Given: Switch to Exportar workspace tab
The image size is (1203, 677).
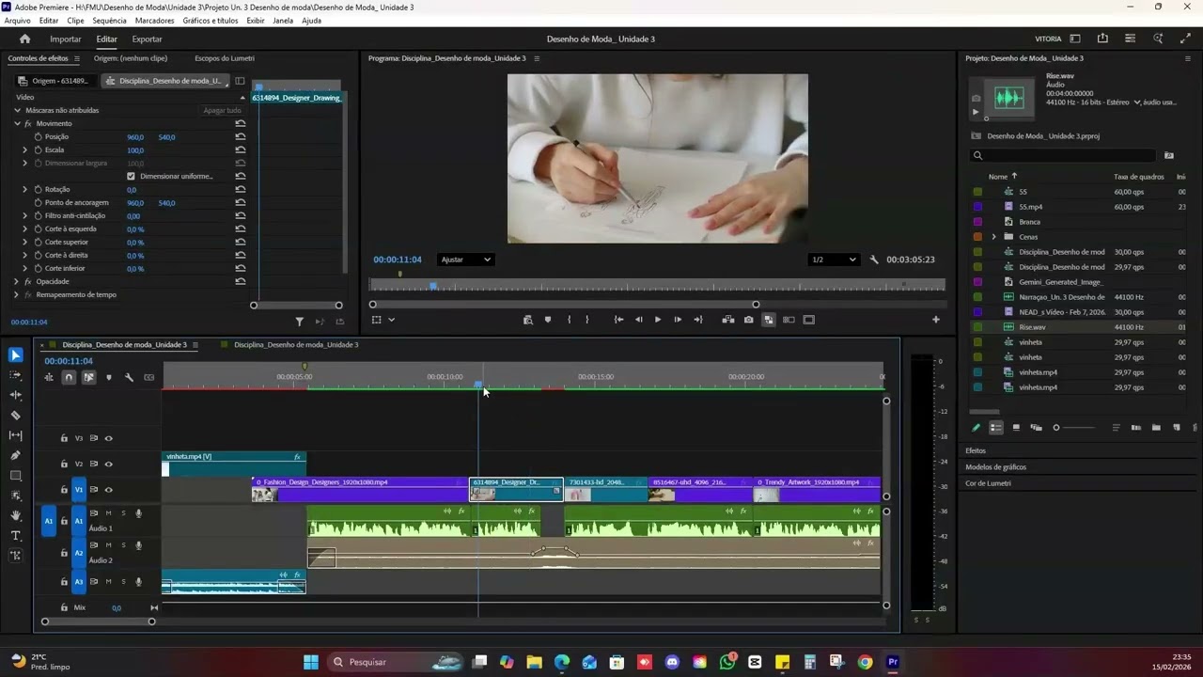Looking at the screenshot, I should tap(147, 39).
